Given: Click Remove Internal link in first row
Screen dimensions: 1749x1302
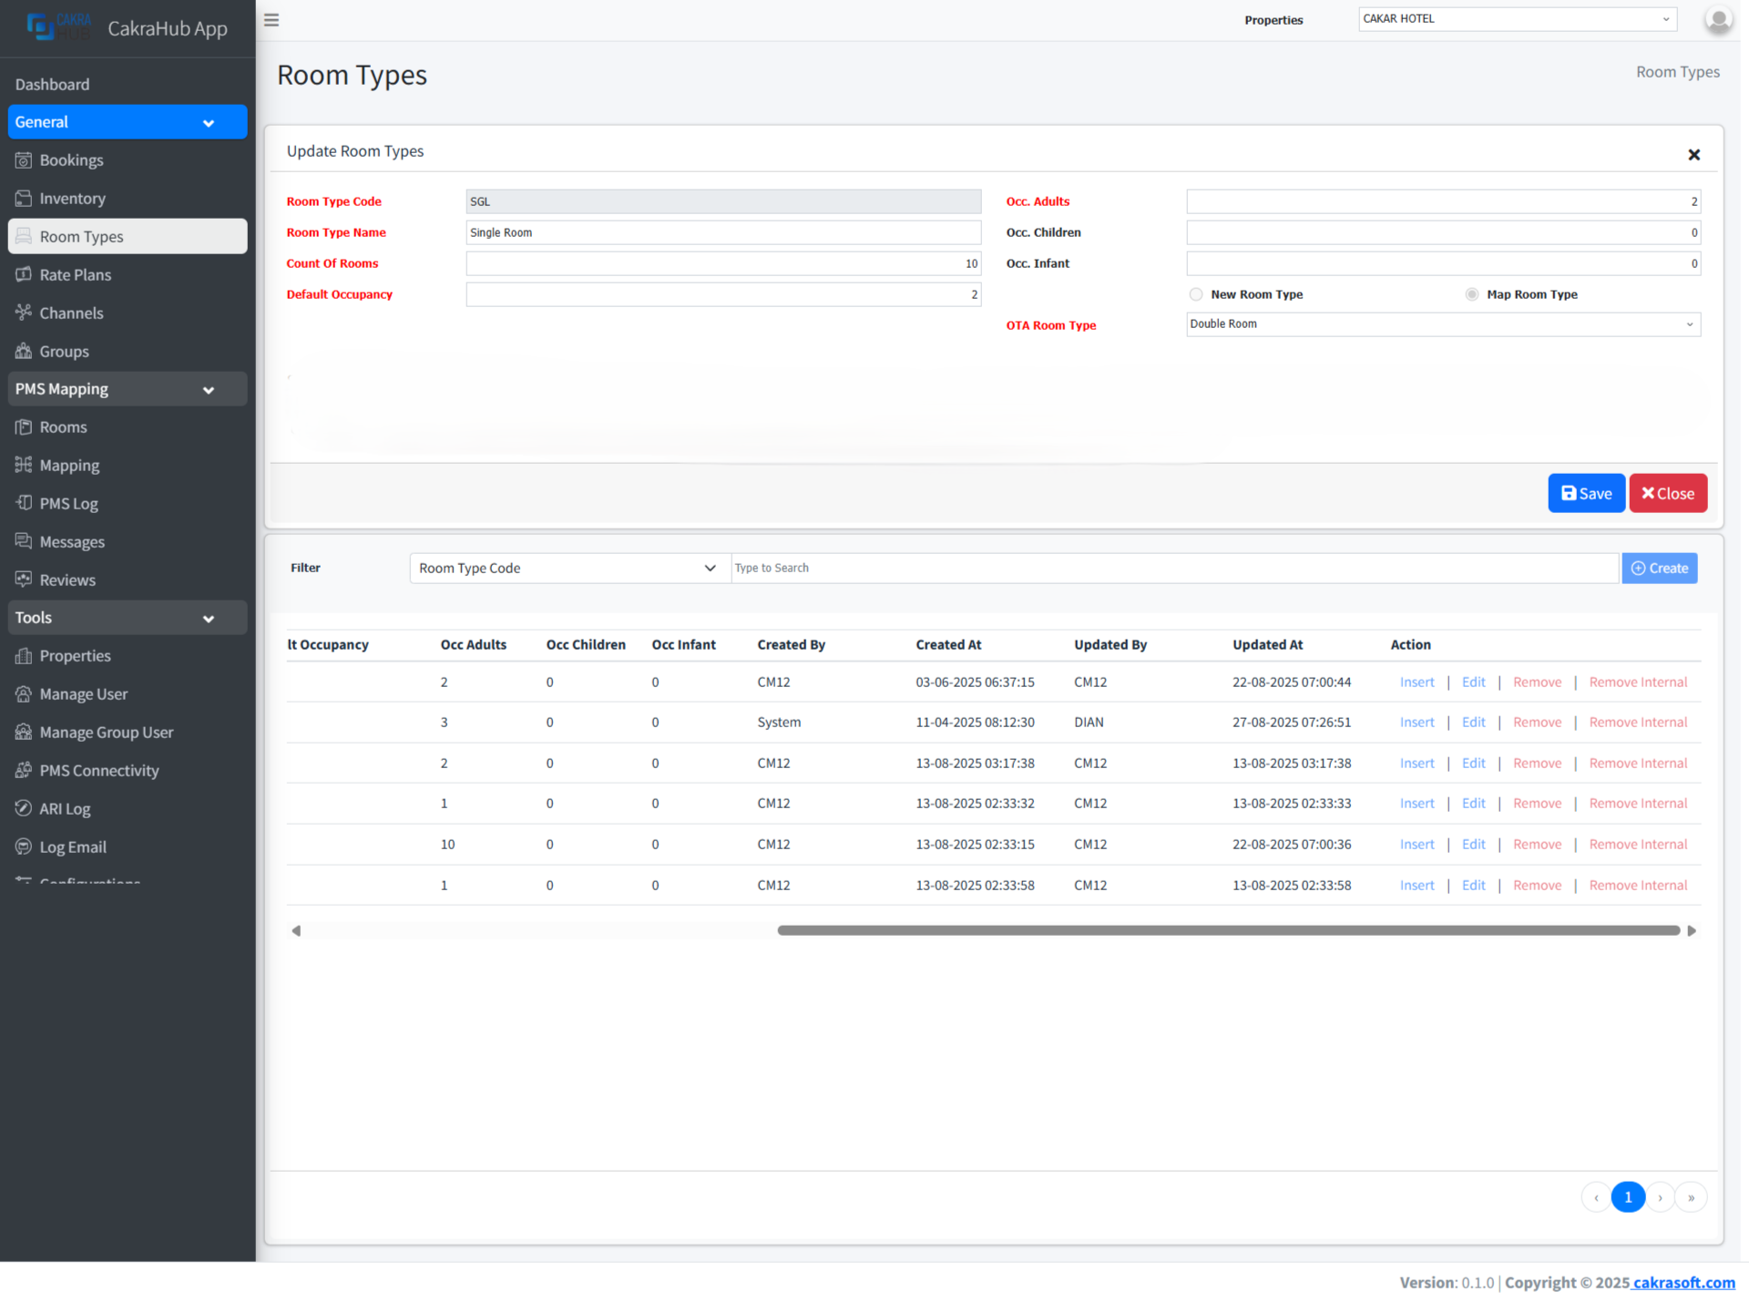Looking at the screenshot, I should coord(1637,682).
